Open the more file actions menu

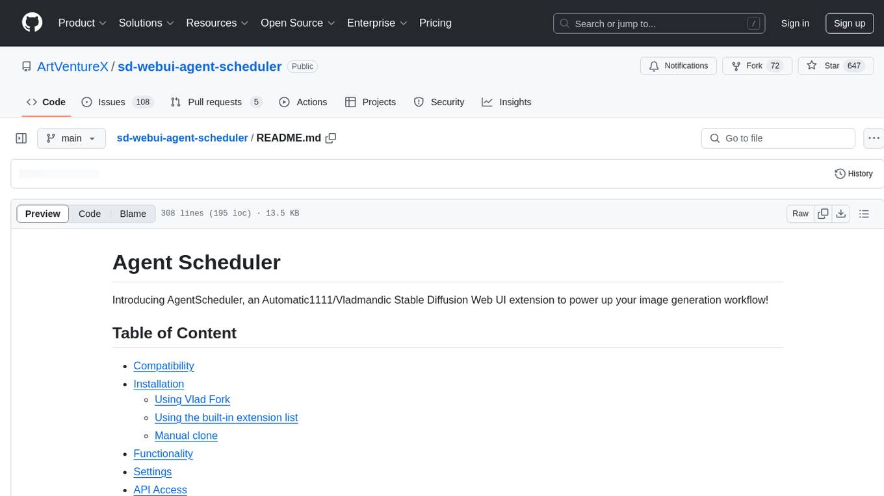[874, 138]
